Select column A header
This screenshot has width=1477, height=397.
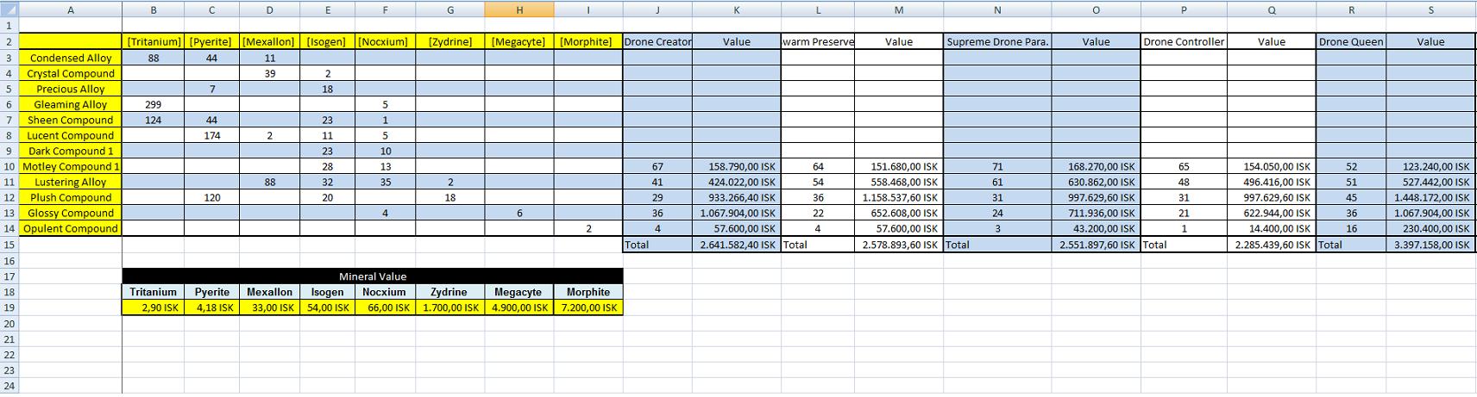tap(71, 10)
